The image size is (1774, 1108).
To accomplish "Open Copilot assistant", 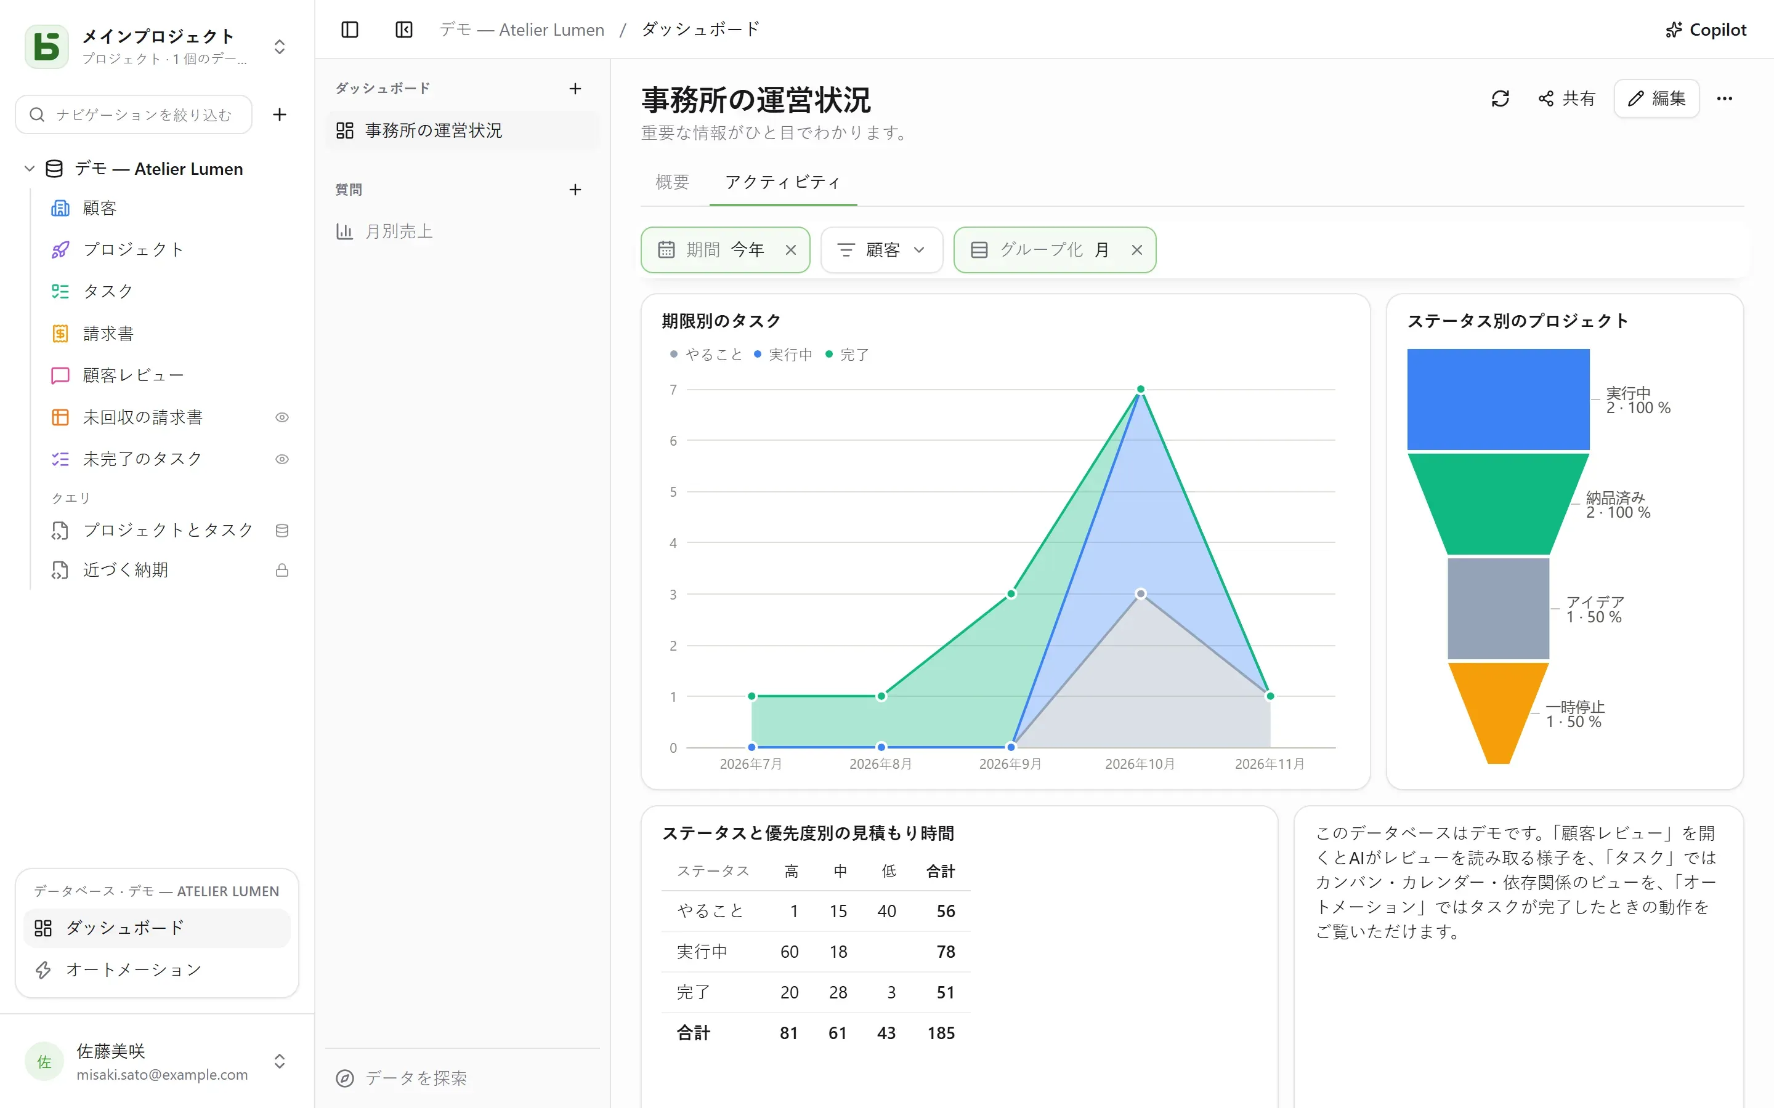I will (x=1706, y=30).
